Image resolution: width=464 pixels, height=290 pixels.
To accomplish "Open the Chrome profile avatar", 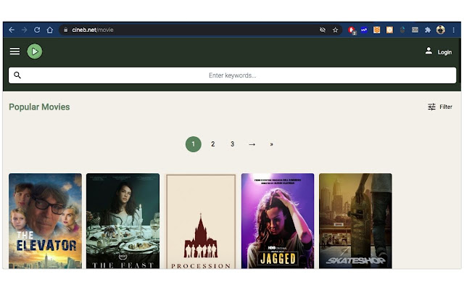I will point(441,30).
